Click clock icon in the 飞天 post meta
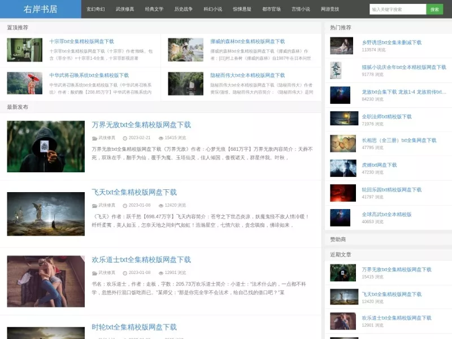This screenshot has height=339, width=452. 125,206
